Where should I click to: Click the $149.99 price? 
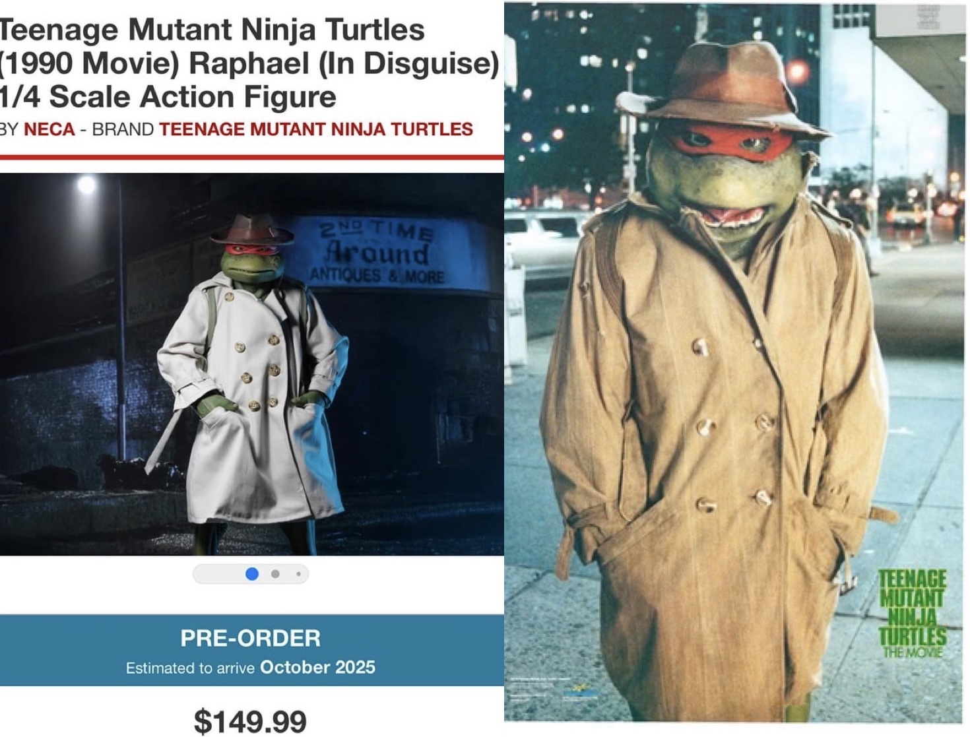click(250, 721)
